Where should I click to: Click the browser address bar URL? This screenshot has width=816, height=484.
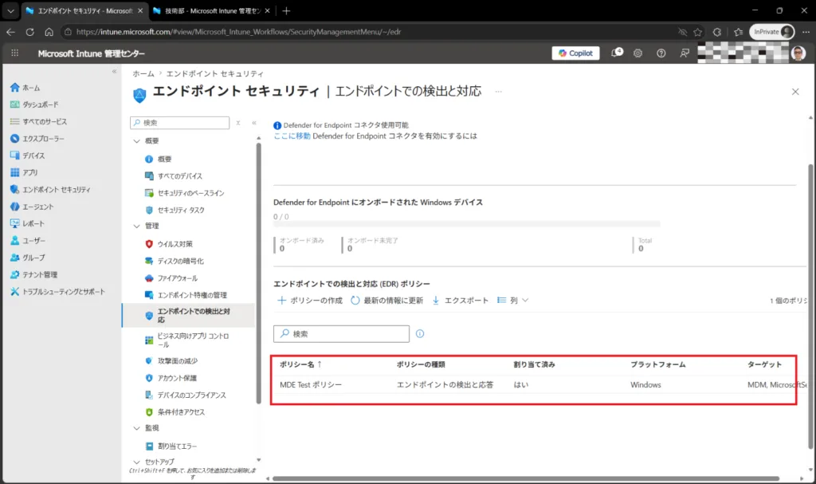tap(238, 32)
